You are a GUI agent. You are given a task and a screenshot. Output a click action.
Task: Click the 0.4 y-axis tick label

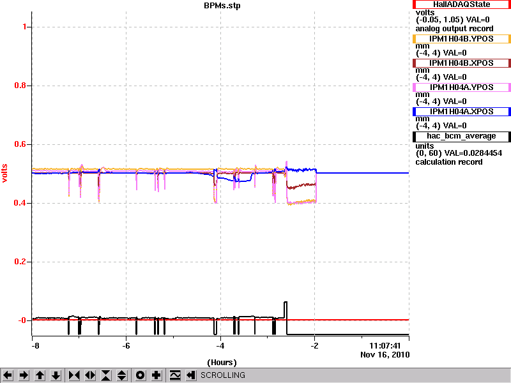(20, 203)
